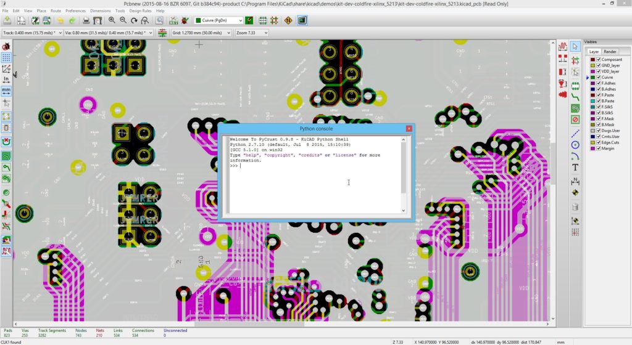Open the Design Rules menu
Viewport: 632px width, 345px height.
coord(140,11)
